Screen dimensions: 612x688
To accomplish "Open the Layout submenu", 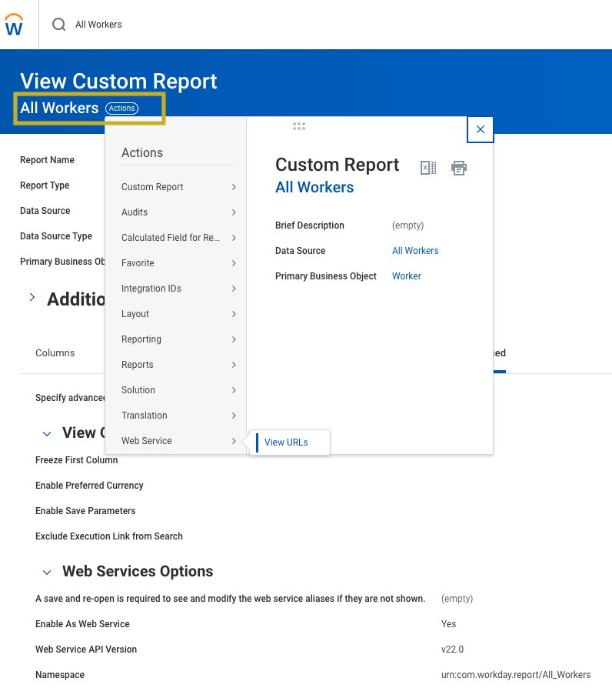I will (x=178, y=314).
